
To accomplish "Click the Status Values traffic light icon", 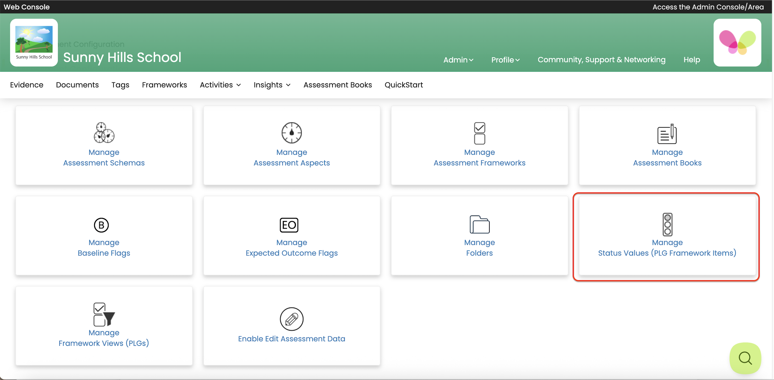I will tap(667, 224).
